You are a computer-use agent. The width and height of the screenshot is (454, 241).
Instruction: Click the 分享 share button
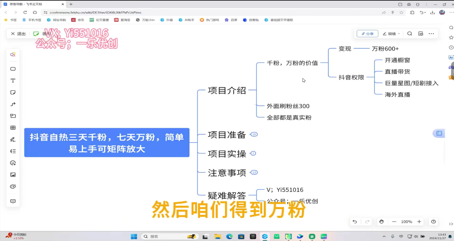(367, 34)
